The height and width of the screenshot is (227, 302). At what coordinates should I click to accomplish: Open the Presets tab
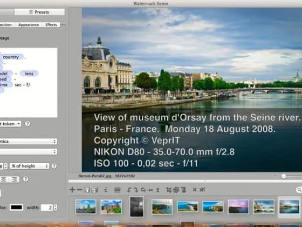tap(39, 12)
